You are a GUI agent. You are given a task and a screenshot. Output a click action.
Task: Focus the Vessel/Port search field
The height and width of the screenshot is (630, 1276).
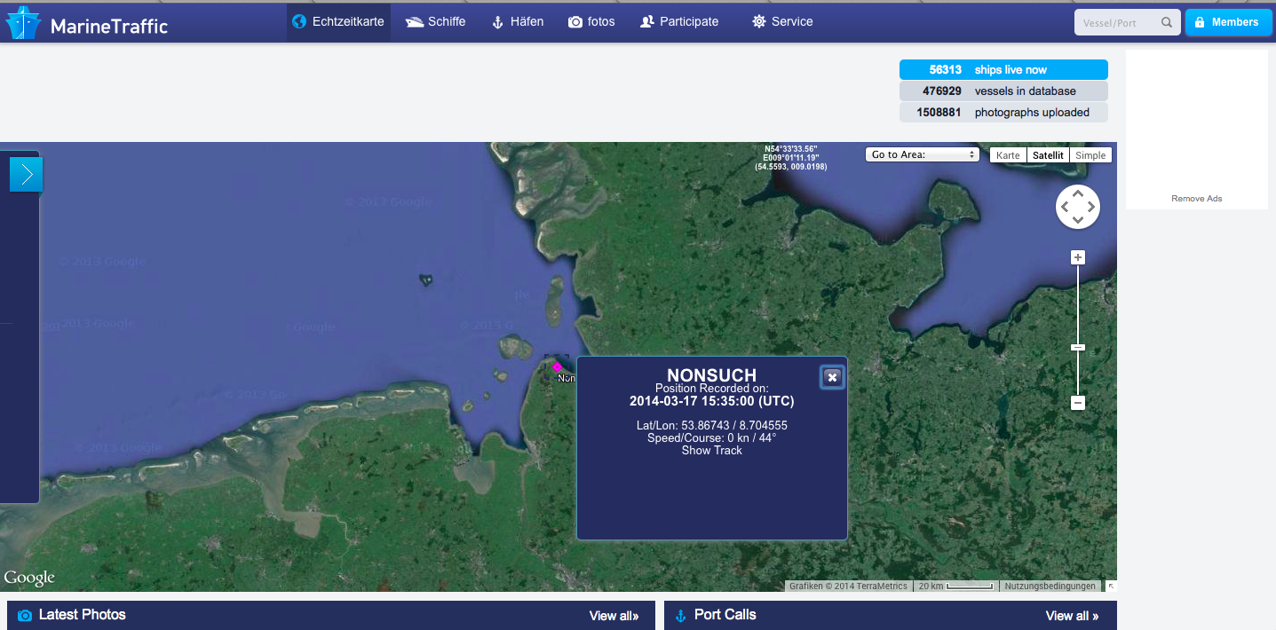point(1117,23)
